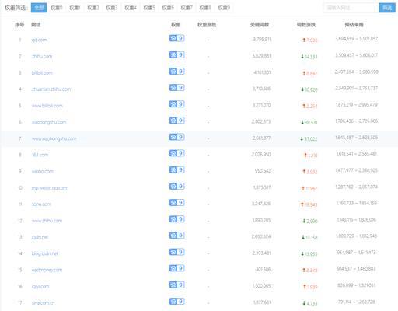Open the sina.com.cn link
This screenshot has width=398, height=311.
click(43, 303)
